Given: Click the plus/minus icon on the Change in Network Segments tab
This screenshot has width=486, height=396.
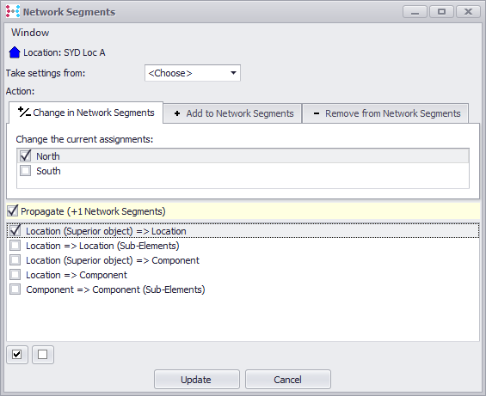Looking at the screenshot, I should pyautogui.click(x=24, y=112).
